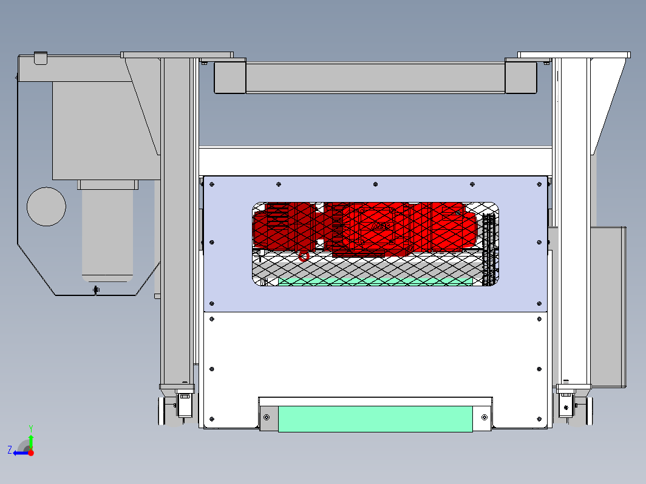Select the lower white front panel
The width and height of the screenshot is (646, 484).
click(x=375, y=354)
